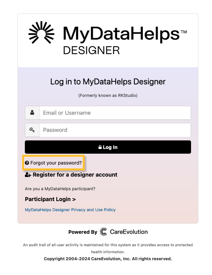Go to Participant Login
The height and width of the screenshot is (275, 212).
tap(50, 199)
